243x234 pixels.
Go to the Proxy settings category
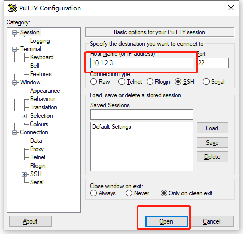coord(37,149)
